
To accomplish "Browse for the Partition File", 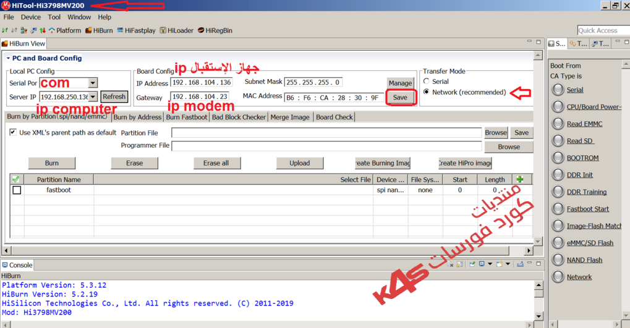I will [x=496, y=132].
